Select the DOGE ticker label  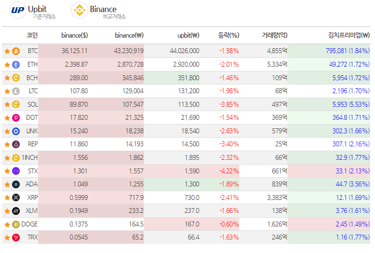29,225
